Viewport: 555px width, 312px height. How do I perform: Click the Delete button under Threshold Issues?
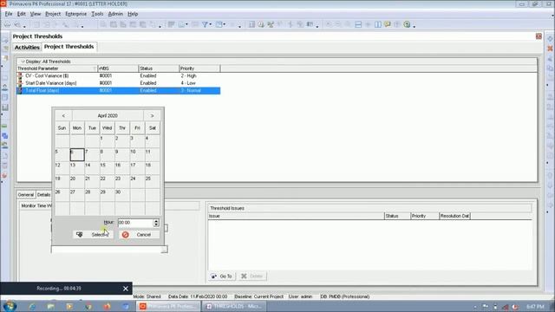(x=252, y=276)
